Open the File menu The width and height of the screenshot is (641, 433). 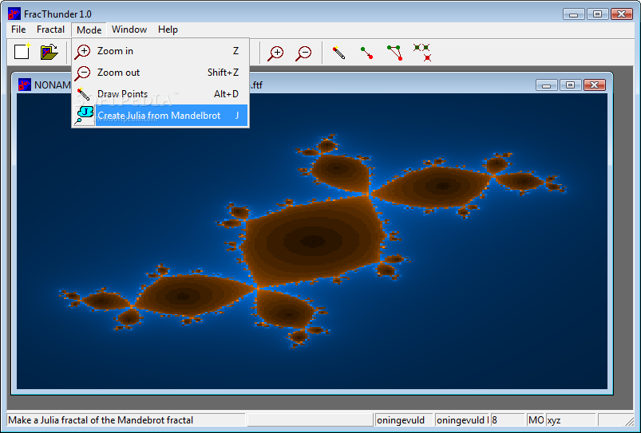[18, 30]
